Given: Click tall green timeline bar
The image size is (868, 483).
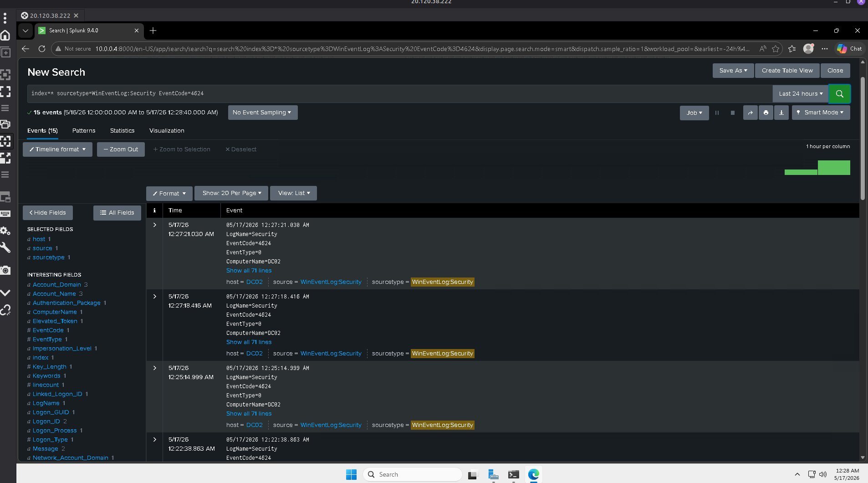Looking at the screenshot, I should (x=833, y=168).
